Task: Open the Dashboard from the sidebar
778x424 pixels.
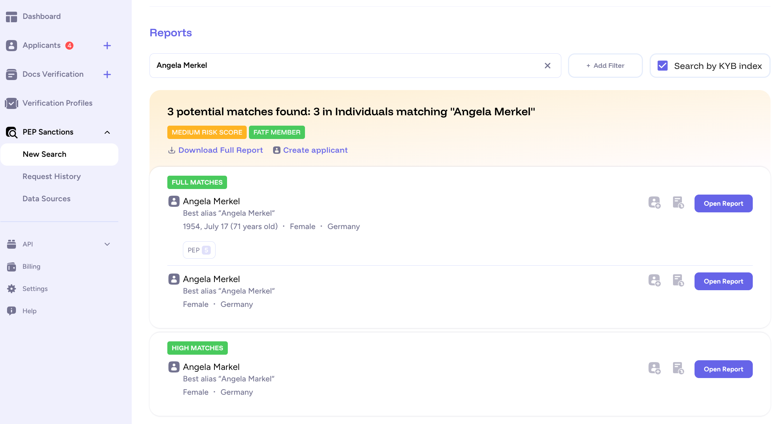Action: coord(41,16)
